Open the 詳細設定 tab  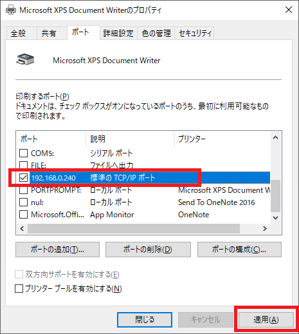click(x=118, y=34)
